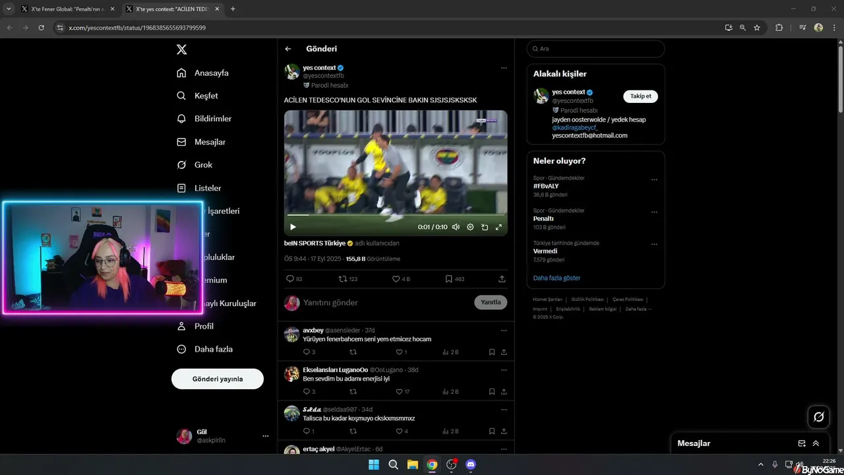Open the @kadiragabeycf_ mention link
This screenshot has height=475, width=844.
coord(575,127)
